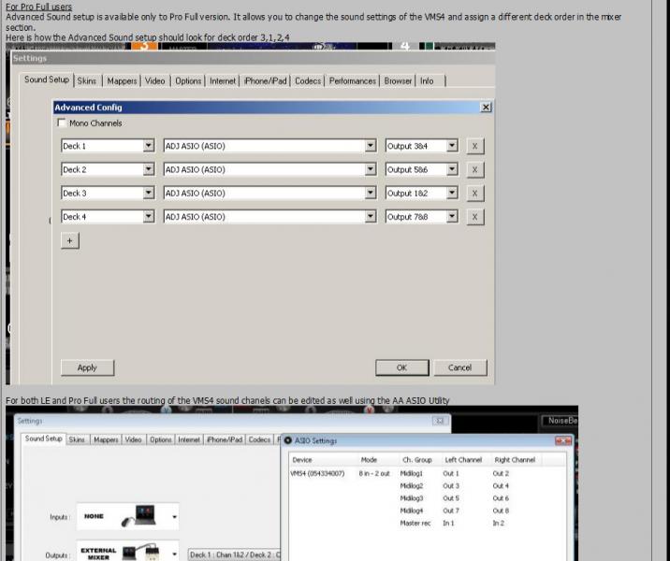Screen dimensions: 670x561
Task: Open the Options tab in upper Settings
Action: (x=188, y=81)
